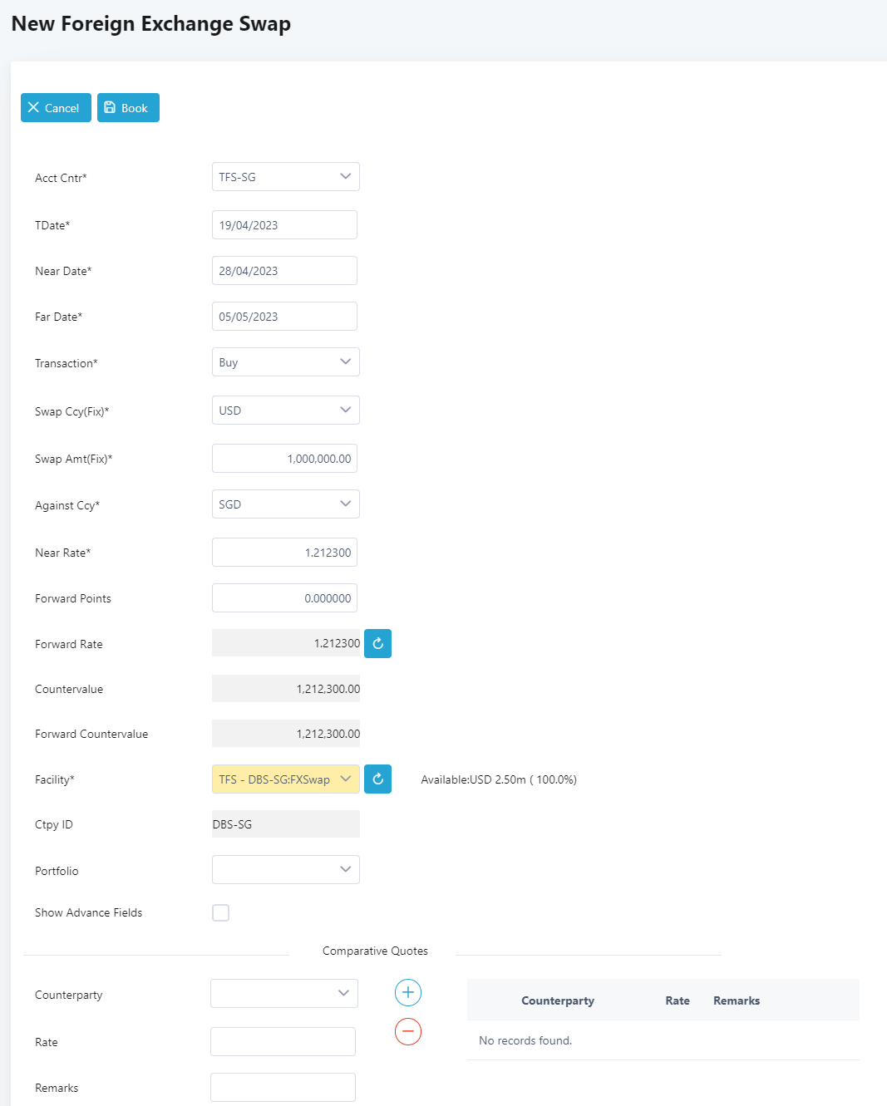This screenshot has height=1106, width=887.
Task: Open the Against Ccy dropdown
Action: coord(285,504)
